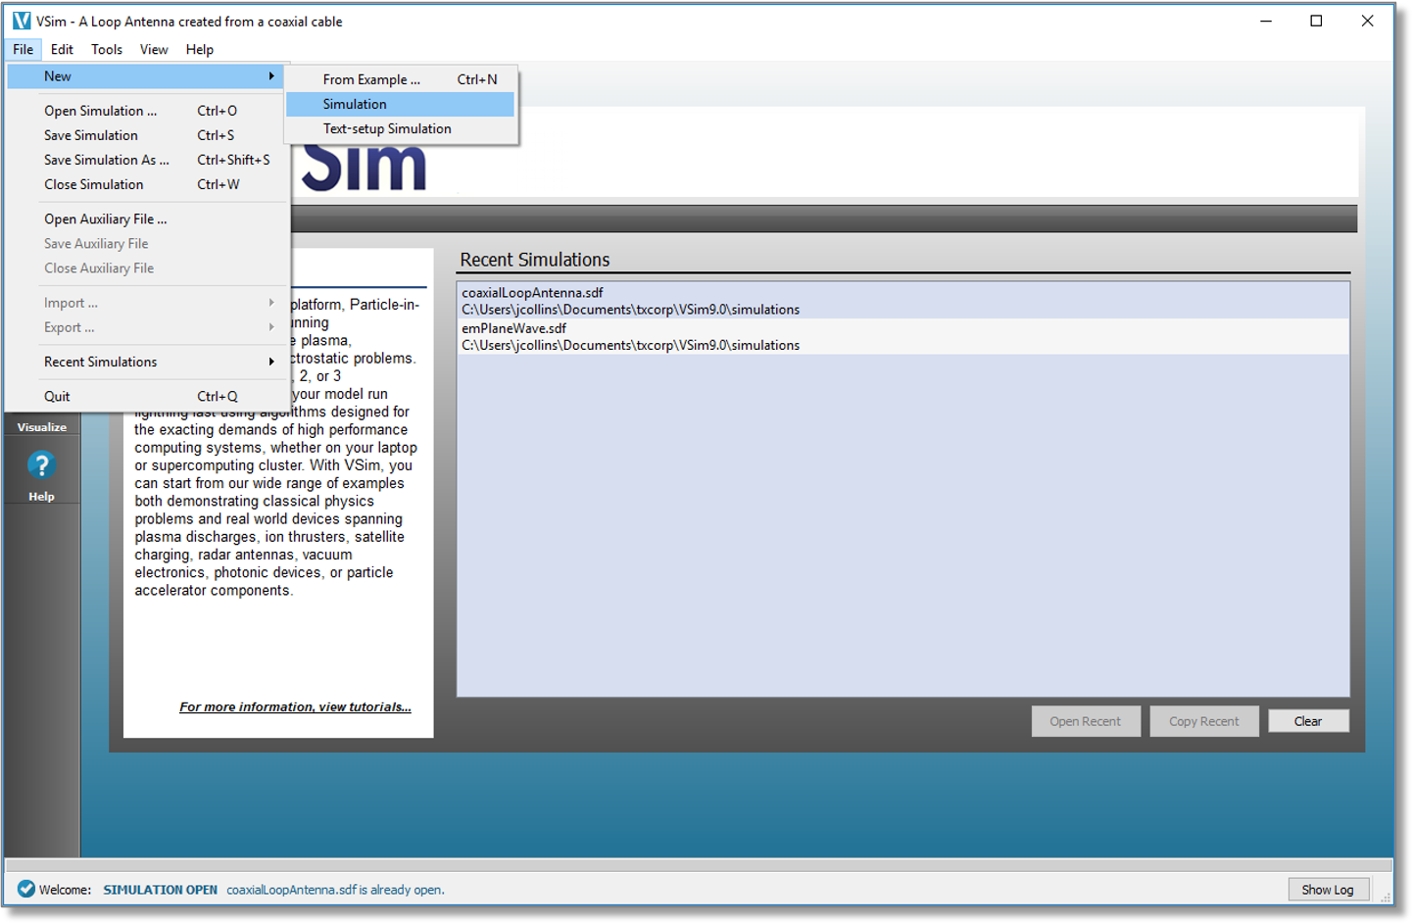Viewport: 1413px width, 923px height.
Task: Expand the Import submenu
Action: coord(147,303)
